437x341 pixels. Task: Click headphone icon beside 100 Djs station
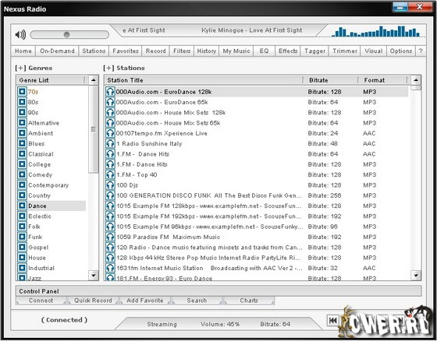[110, 185]
